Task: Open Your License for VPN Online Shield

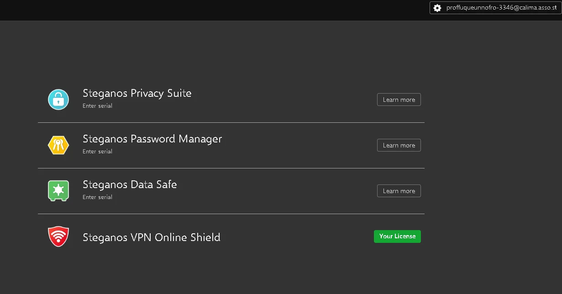Action: pyautogui.click(x=397, y=236)
